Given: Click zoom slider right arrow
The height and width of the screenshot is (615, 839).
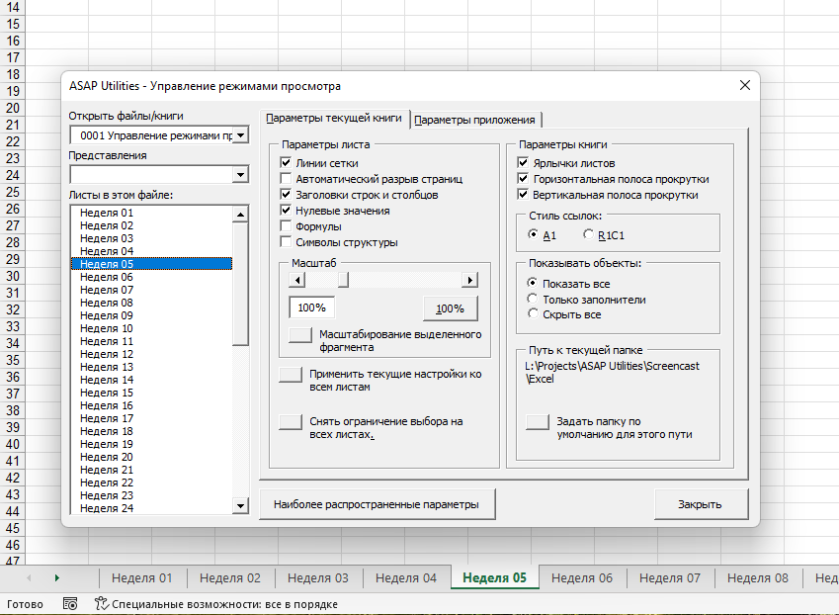Looking at the screenshot, I should click(x=469, y=280).
